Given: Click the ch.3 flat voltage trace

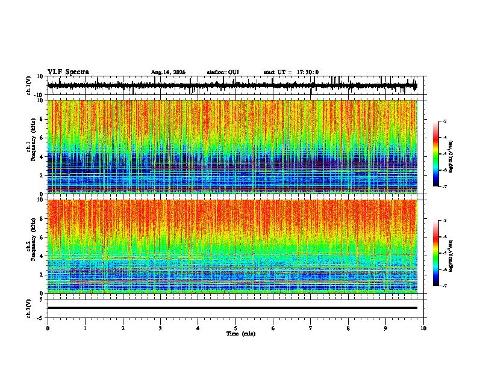Looking at the screenshot, I should coord(232,308).
